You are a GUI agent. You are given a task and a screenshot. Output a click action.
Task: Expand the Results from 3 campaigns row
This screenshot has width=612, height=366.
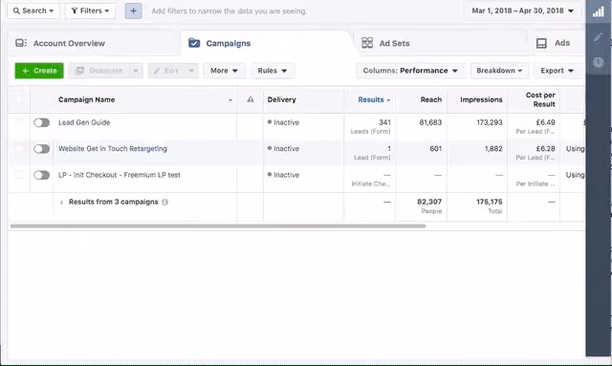[61, 203]
